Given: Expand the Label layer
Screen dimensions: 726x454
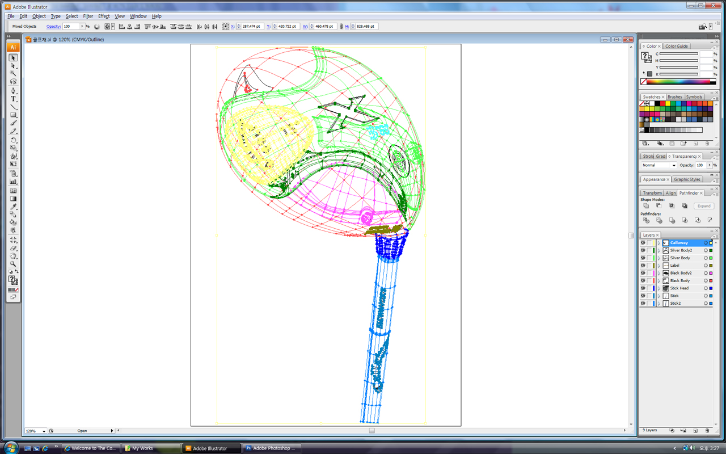Looking at the screenshot, I should click(x=659, y=266).
